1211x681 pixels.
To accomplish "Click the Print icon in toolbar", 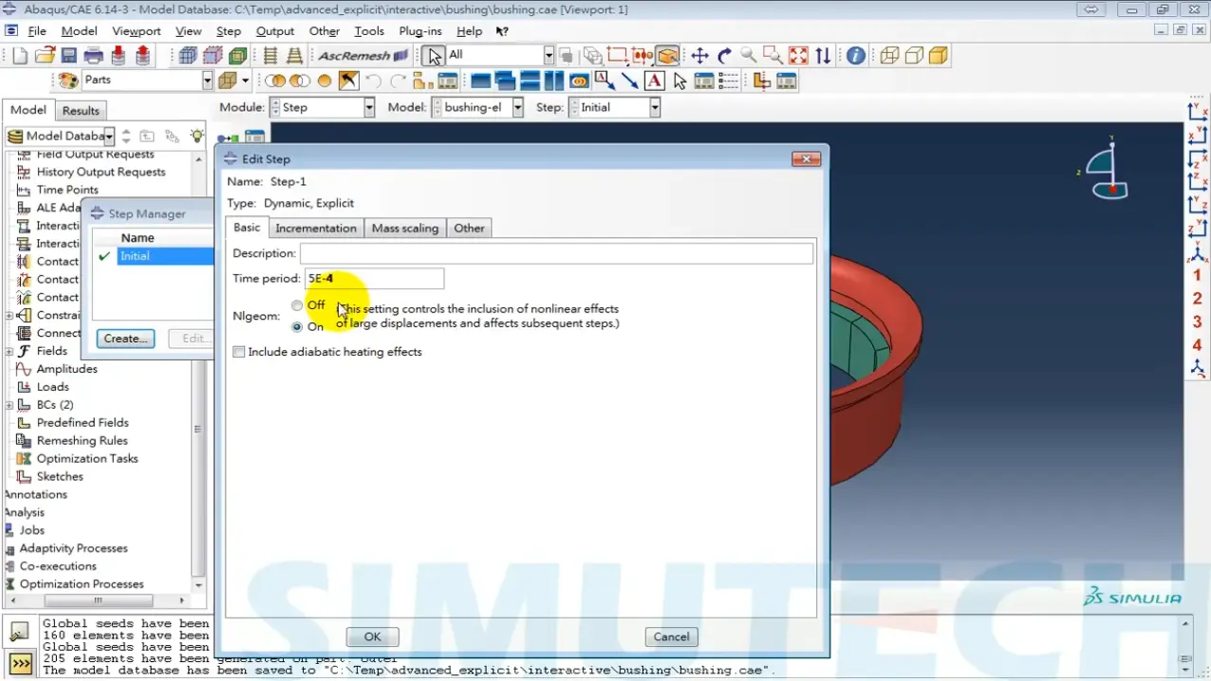I will coord(93,56).
